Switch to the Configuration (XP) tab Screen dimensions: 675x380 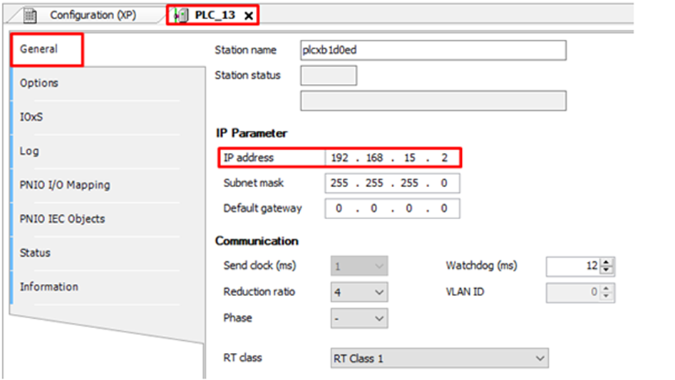pyautogui.click(x=91, y=15)
